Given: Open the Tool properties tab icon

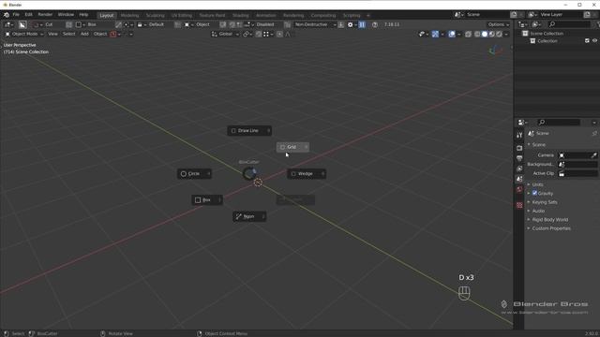Looking at the screenshot, I should pyautogui.click(x=519, y=135).
